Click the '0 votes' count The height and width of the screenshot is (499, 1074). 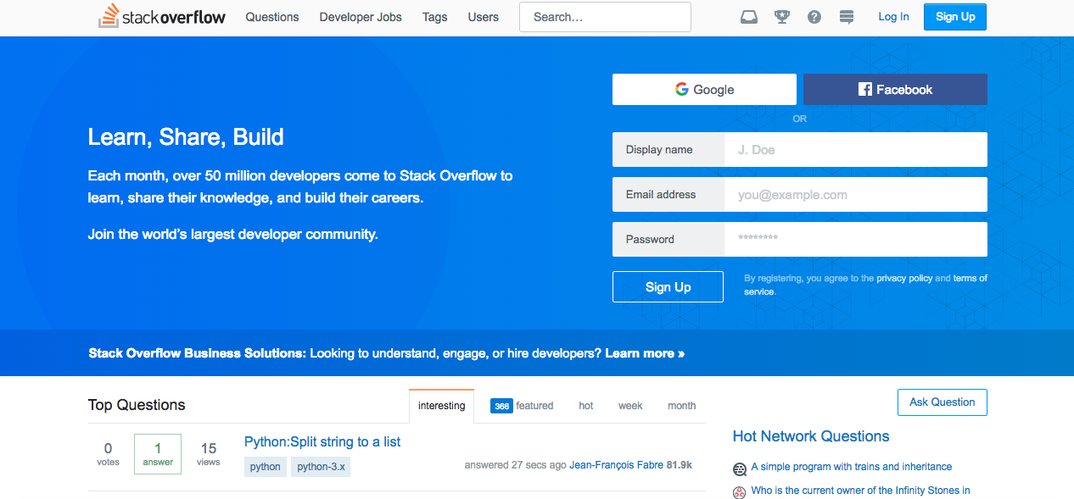click(x=108, y=454)
